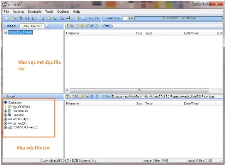The image size is (226, 165).
Task: Expand the du lieu(D:) drive node
Action: click(x=6, y=123)
